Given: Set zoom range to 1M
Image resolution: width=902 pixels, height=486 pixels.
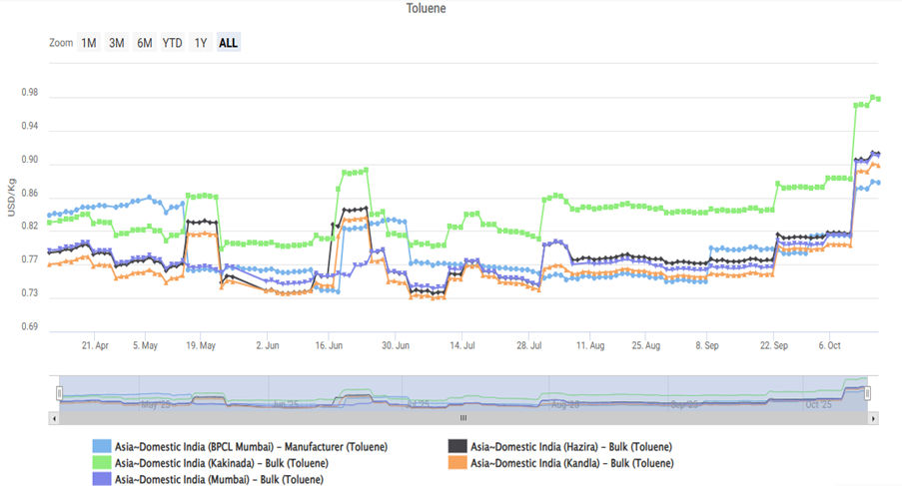Looking at the screenshot, I should coord(89,43).
